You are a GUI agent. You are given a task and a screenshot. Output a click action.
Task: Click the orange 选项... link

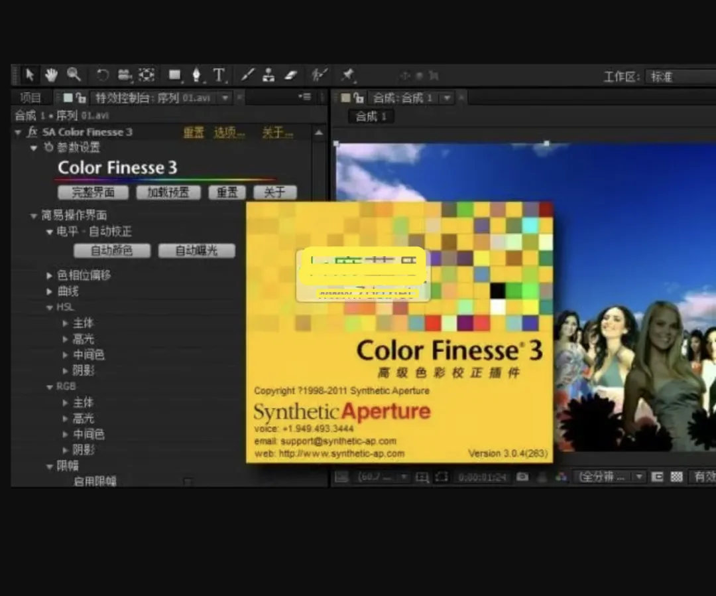pos(229,133)
